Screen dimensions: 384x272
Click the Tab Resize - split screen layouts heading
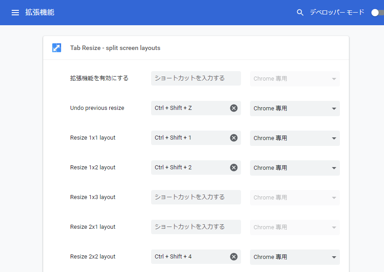(x=115, y=48)
